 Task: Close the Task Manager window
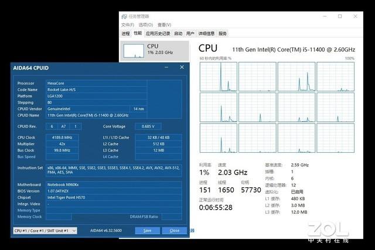pyautogui.click(x=355, y=16)
